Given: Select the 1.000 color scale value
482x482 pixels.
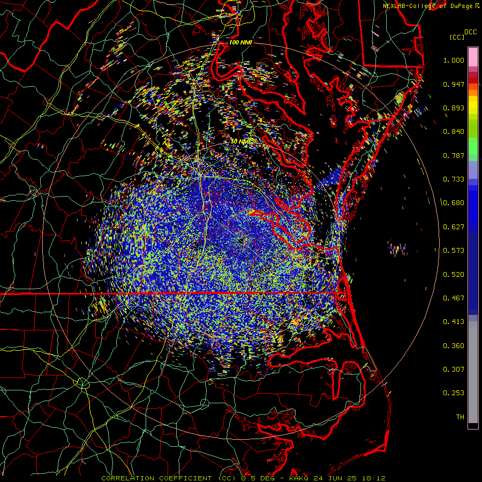Looking at the screenshot, I should [x=454, y=61].
